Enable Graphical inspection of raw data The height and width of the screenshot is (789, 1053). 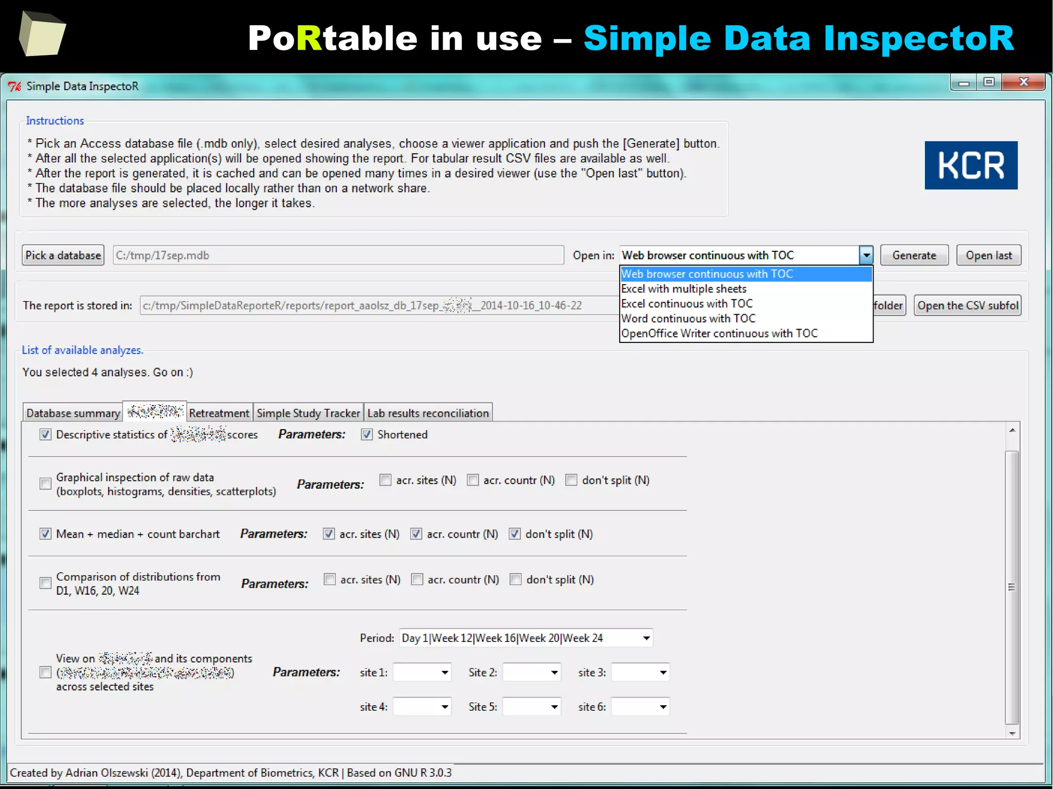tap(45, 484)
